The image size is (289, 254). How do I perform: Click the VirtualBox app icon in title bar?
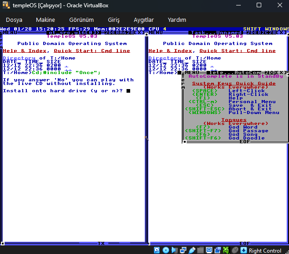[x=6, y=5]
